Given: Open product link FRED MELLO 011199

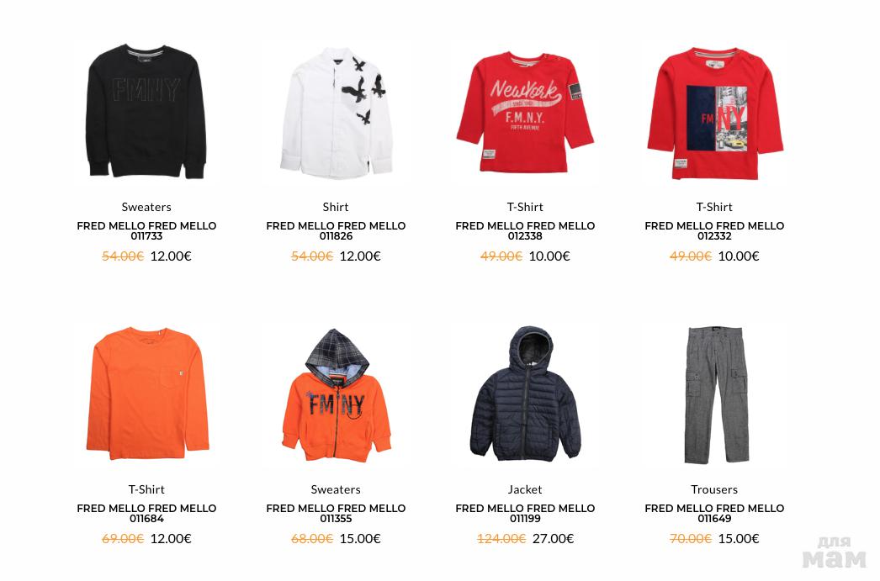Looking at the screenshot, I should (x=525, y=513).
